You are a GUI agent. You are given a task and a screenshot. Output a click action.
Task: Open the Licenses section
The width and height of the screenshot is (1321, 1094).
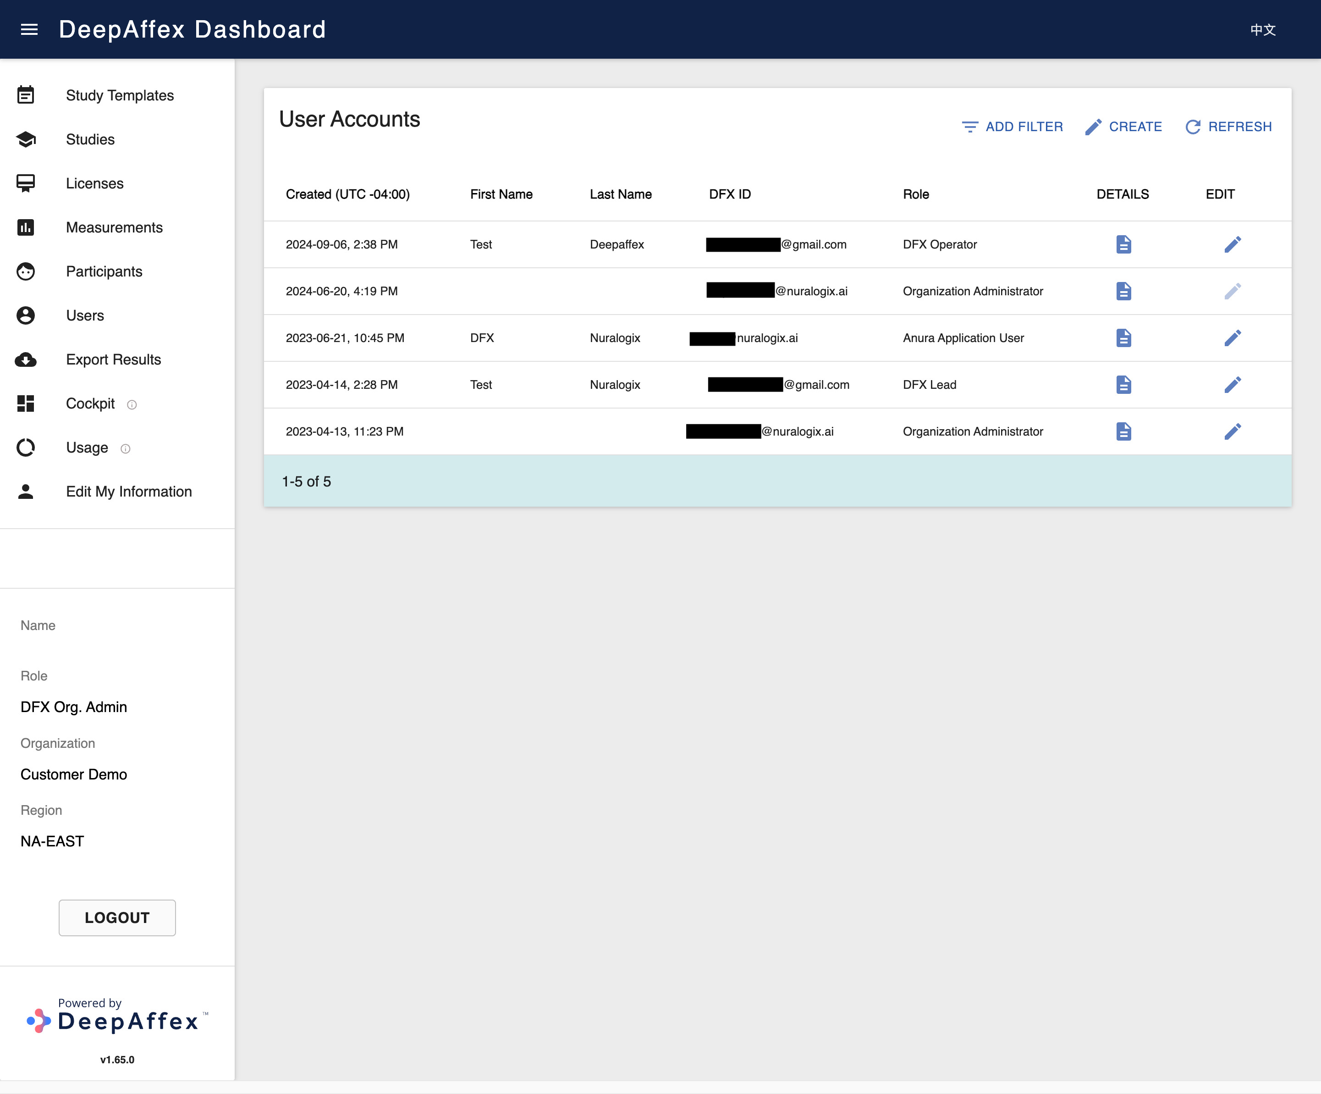tap(94, 183)
